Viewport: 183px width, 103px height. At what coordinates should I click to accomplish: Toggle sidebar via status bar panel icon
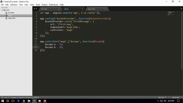pos(2,97)
